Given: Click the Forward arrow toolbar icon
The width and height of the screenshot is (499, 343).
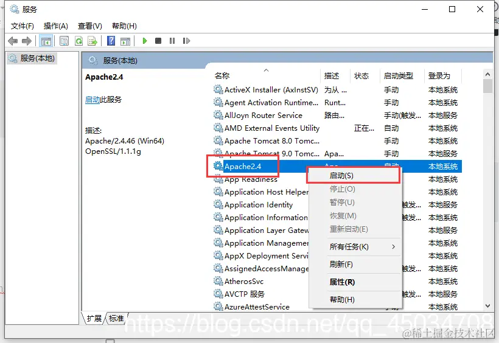Looking at the screenshot, I should [27, 41].
